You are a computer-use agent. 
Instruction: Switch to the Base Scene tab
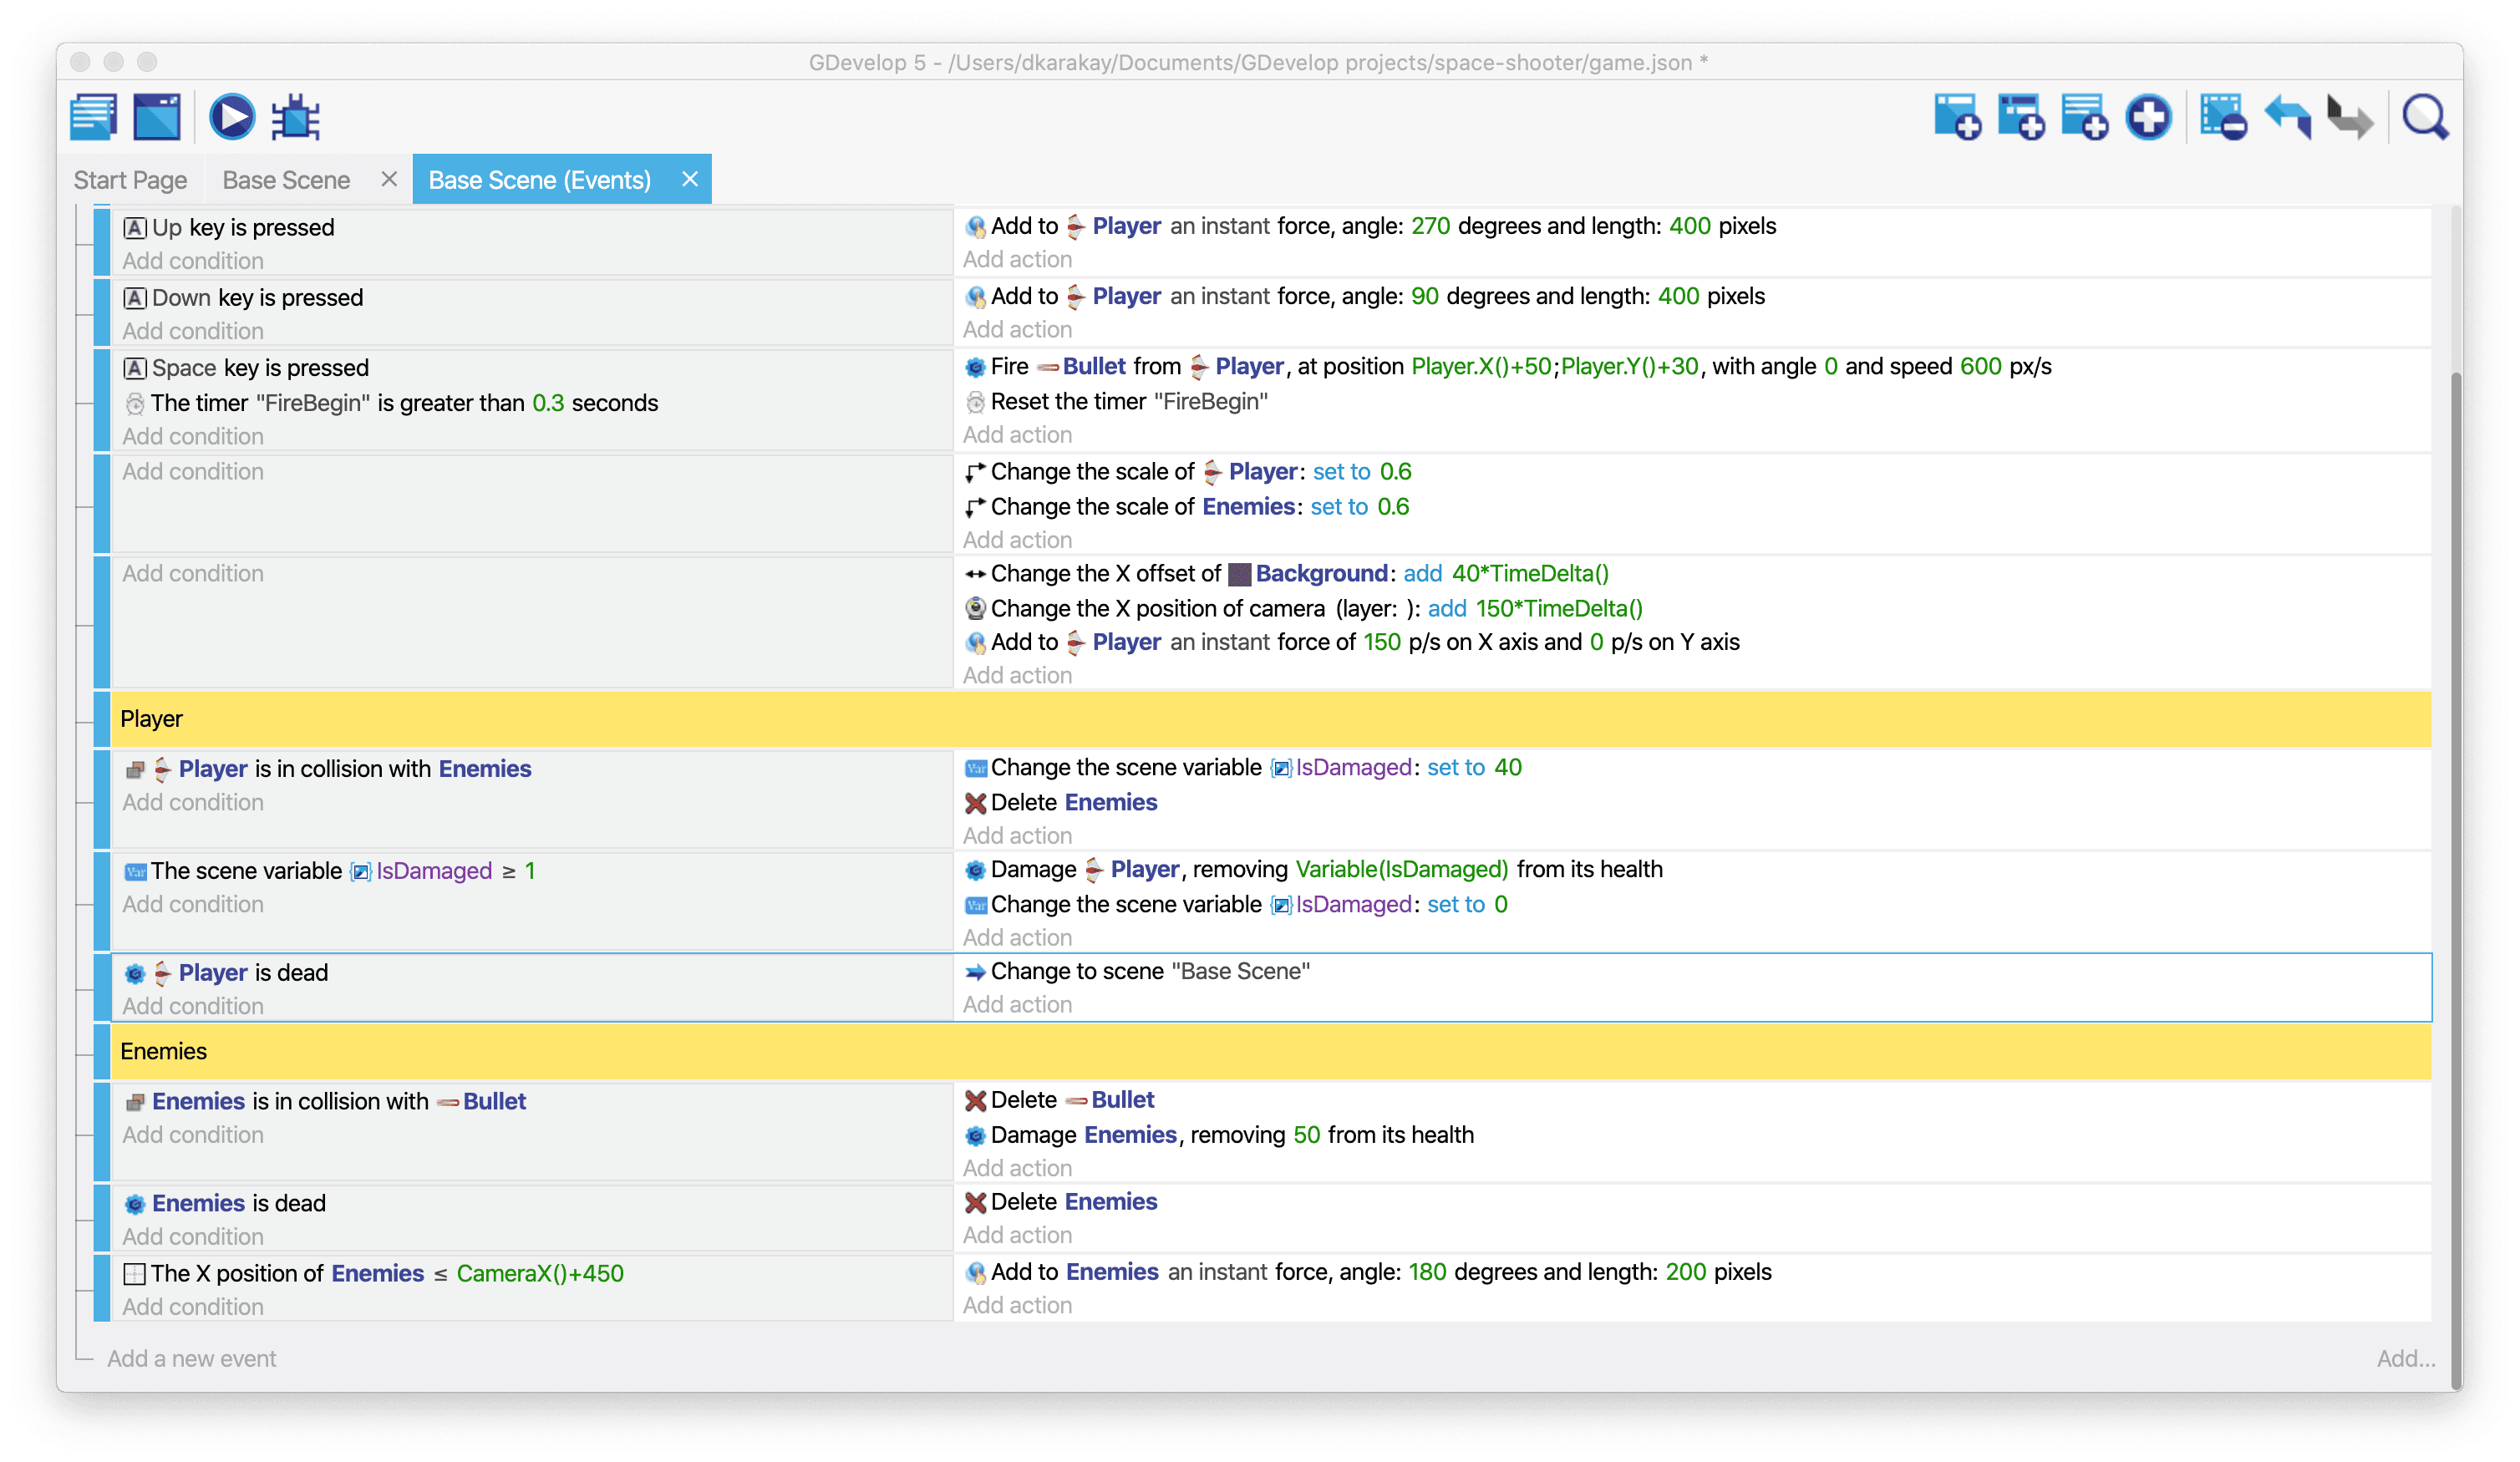tap(286, 180)
